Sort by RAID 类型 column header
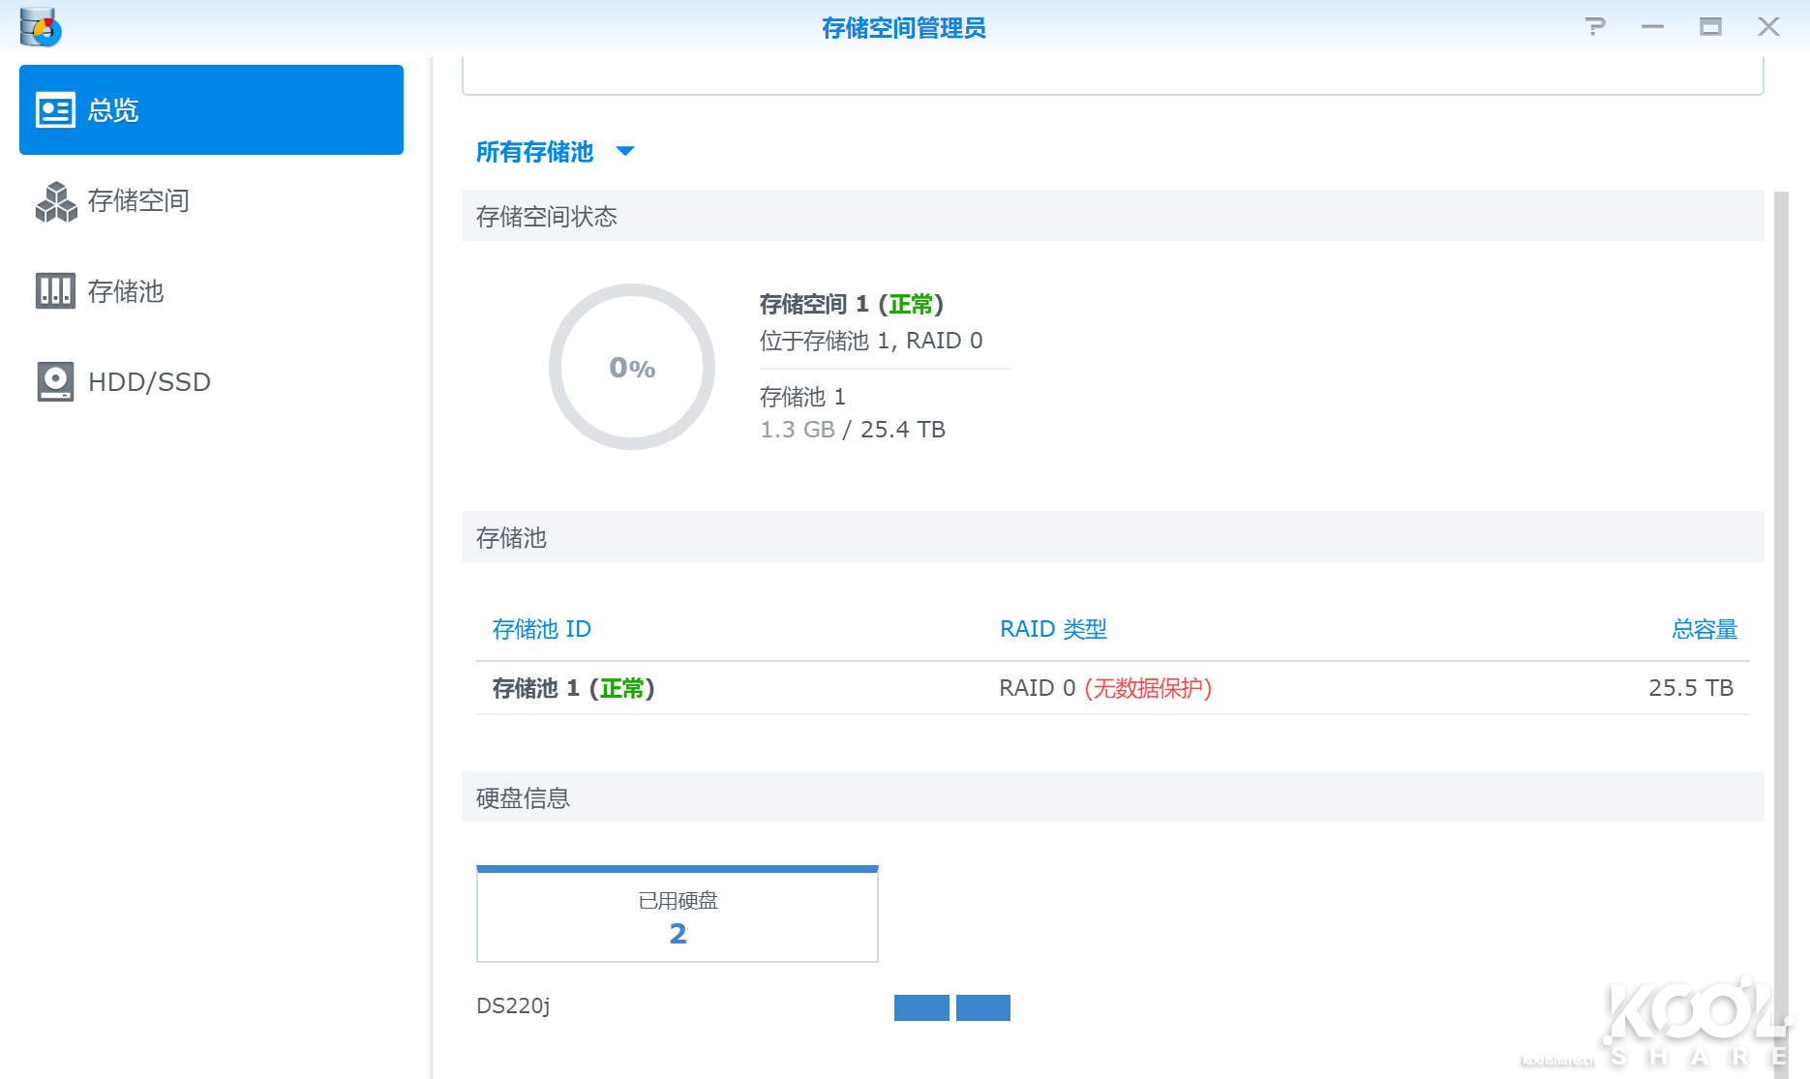 click(x=1053, y=629)
